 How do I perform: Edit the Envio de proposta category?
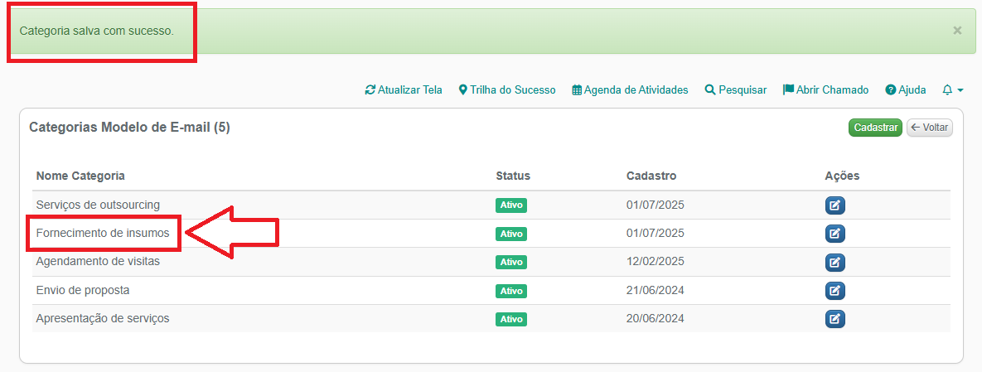click(x=834, y=291)
